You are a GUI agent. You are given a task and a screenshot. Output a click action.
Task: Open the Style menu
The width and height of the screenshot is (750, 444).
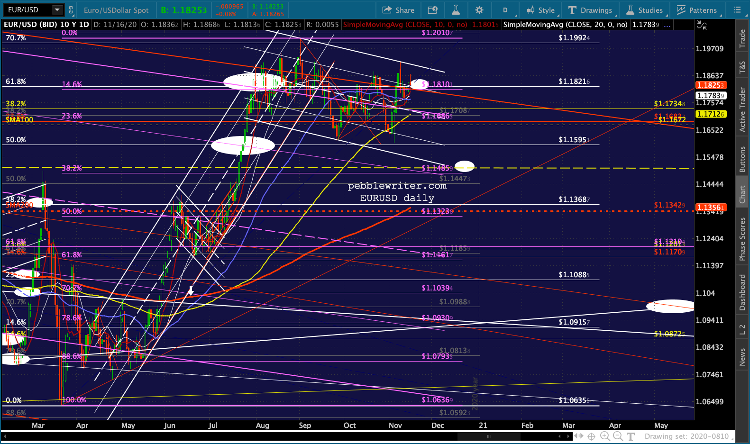tap(541, 10)
